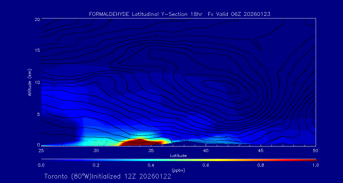Viewport: 343px width, 183px height.
Task: Click the altitude axis tick label 10
Action: pyautogui.click(x=37, y=82)
